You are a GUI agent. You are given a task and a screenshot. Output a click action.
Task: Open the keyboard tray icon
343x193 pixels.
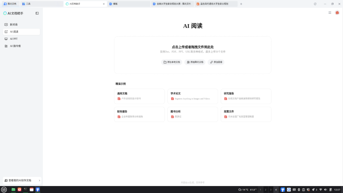pos(294,190)
